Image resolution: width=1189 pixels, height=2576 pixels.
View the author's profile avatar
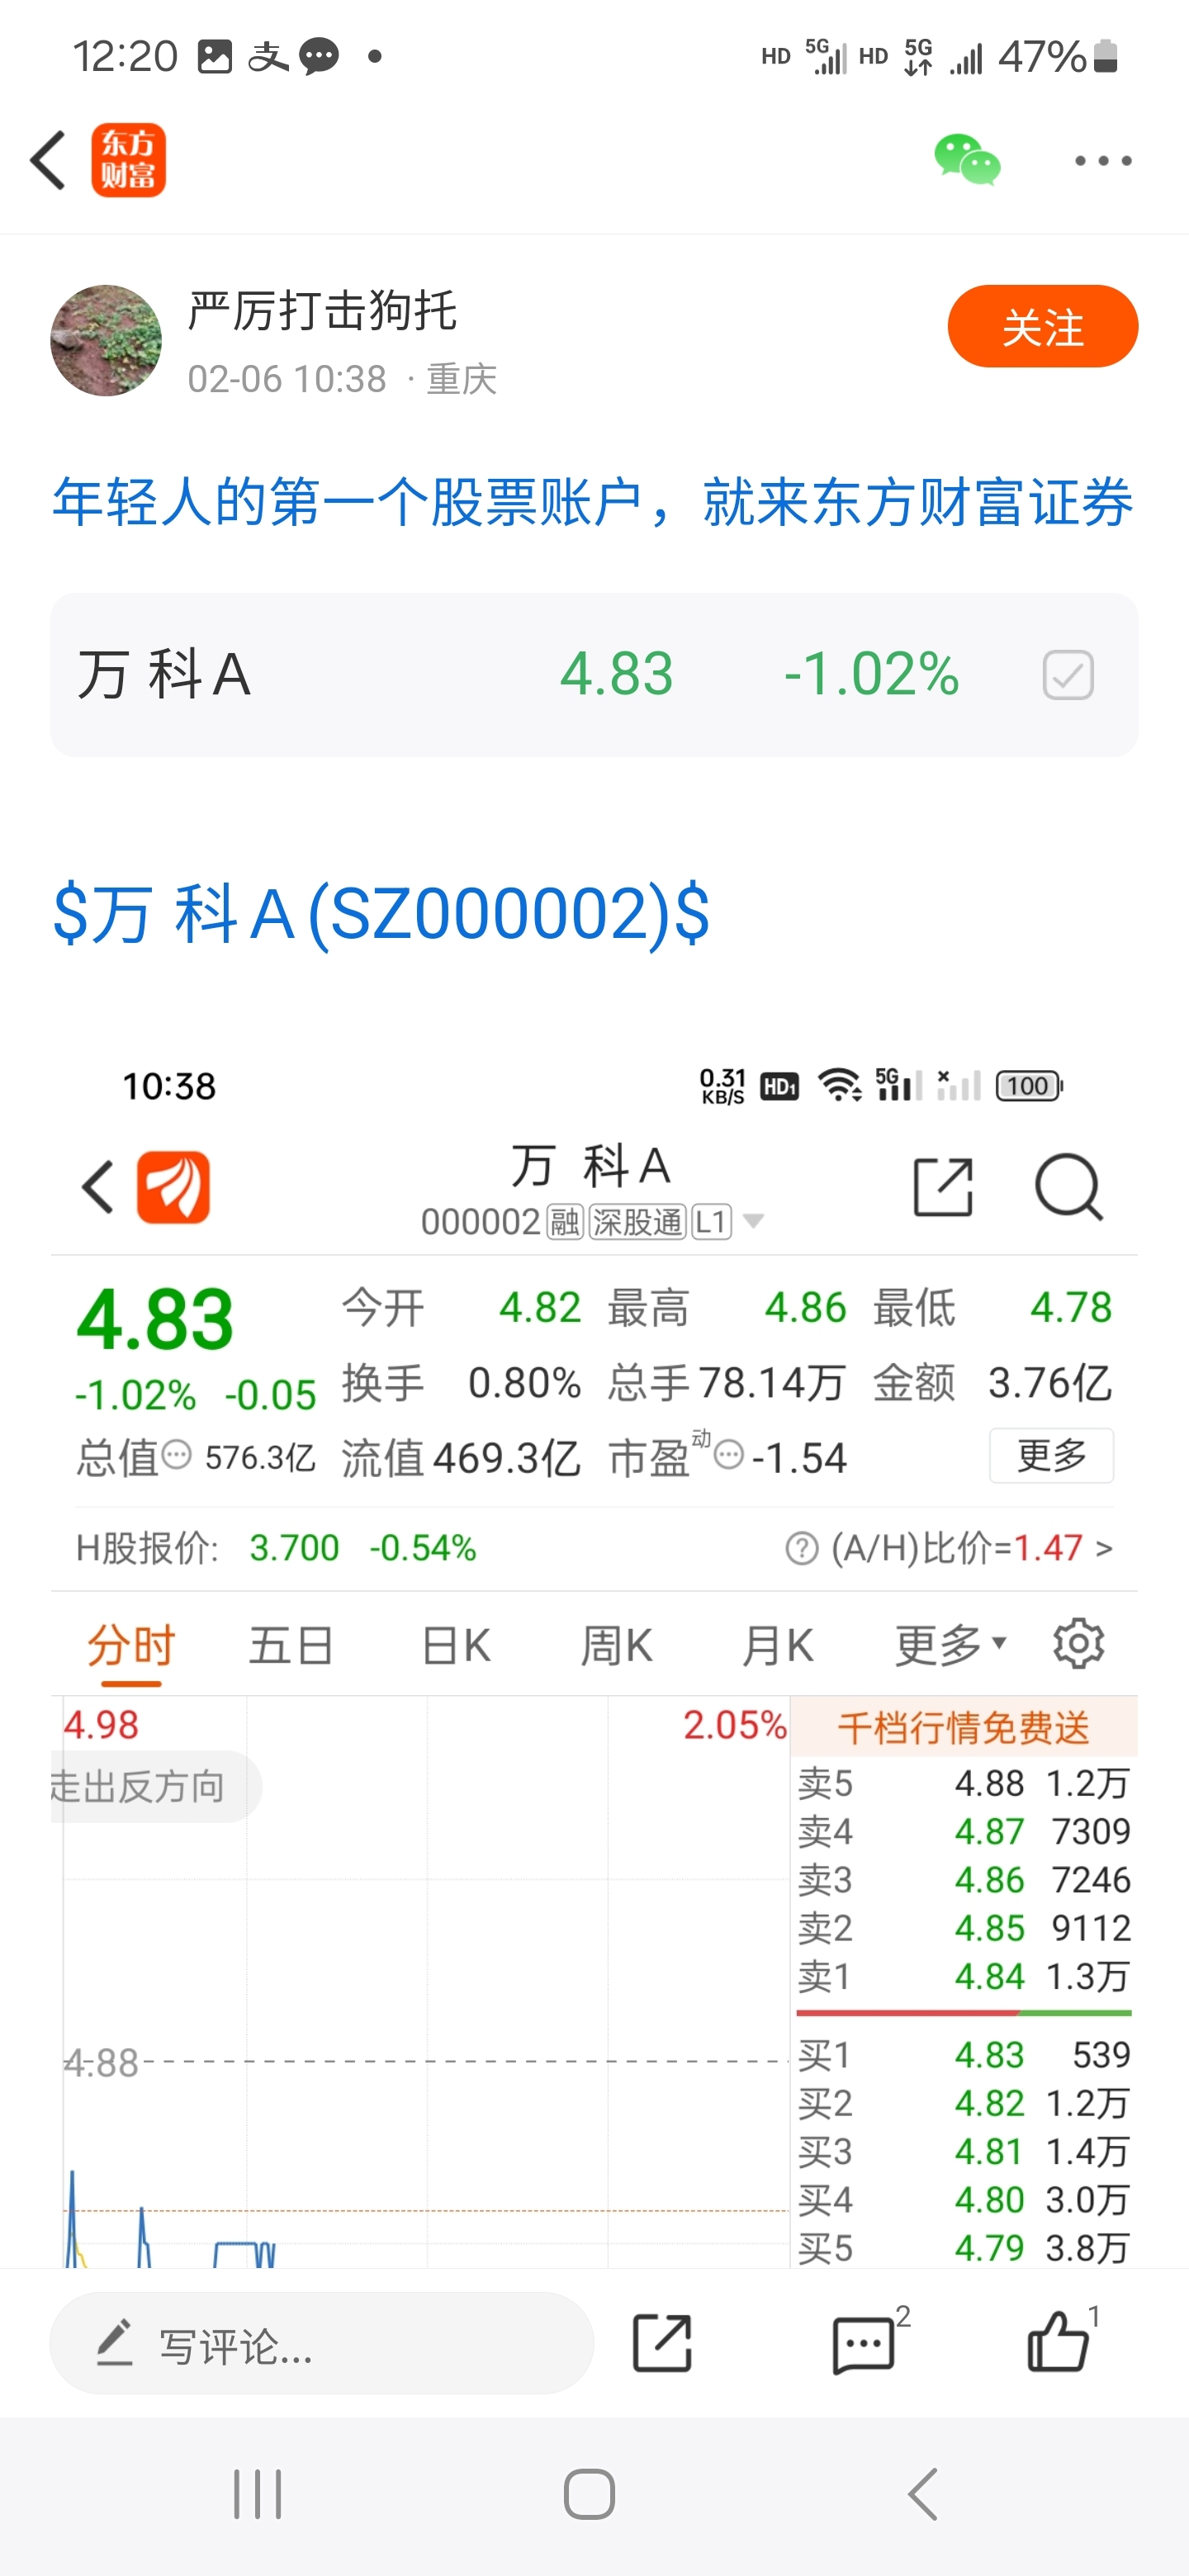click(x=106, y=341)
